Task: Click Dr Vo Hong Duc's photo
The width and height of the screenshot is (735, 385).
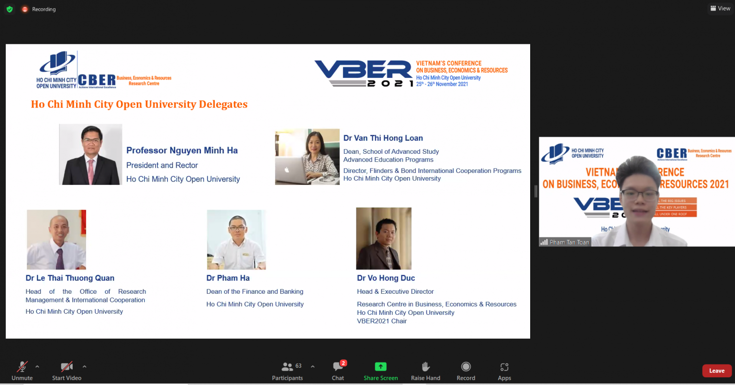Action: (x=384, y=238)
